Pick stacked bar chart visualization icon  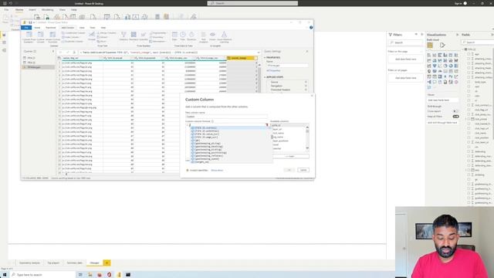pyautogui.click(x=429, y=55)
